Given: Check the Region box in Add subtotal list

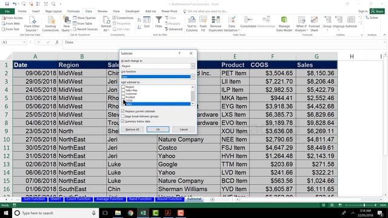Looking at the screenshot, I should click(123, 87).
